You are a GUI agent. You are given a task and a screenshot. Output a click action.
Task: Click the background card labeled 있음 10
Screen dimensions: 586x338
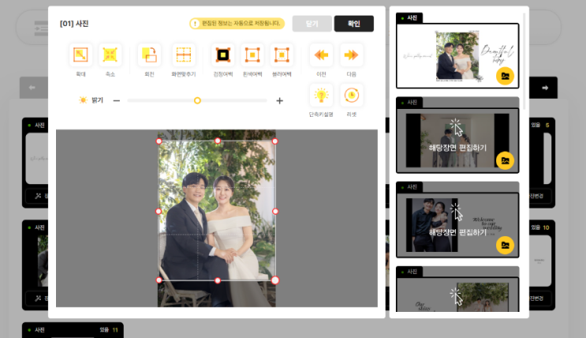[x=542, y=265]
